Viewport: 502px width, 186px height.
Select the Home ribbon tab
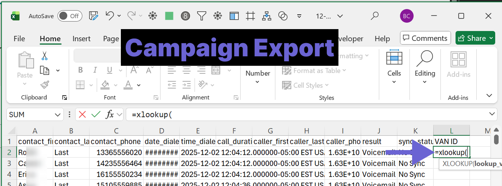(x=50, y=39)
